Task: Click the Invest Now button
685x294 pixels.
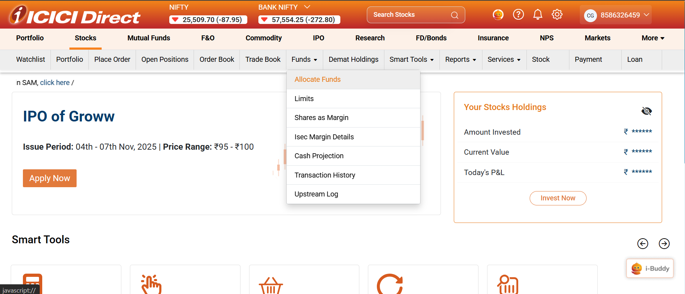Action: coord(558,198)
